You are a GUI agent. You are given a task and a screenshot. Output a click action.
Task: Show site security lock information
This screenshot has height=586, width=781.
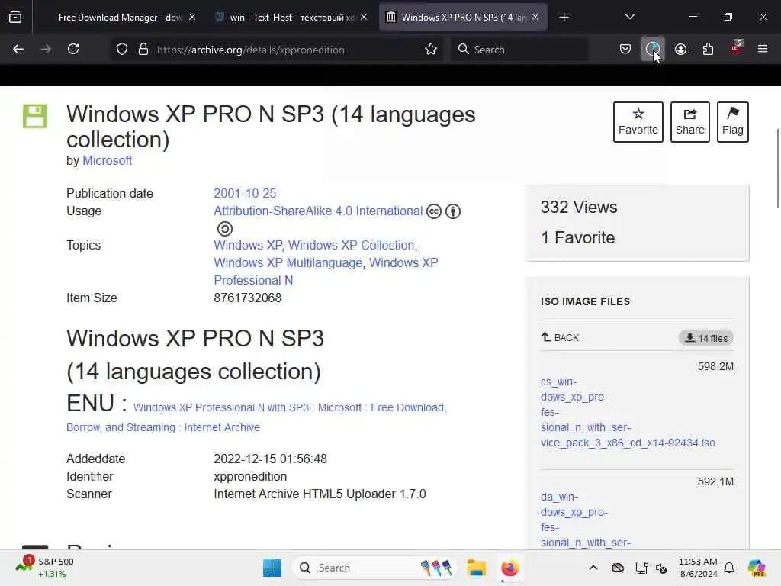tap(143, 50)
